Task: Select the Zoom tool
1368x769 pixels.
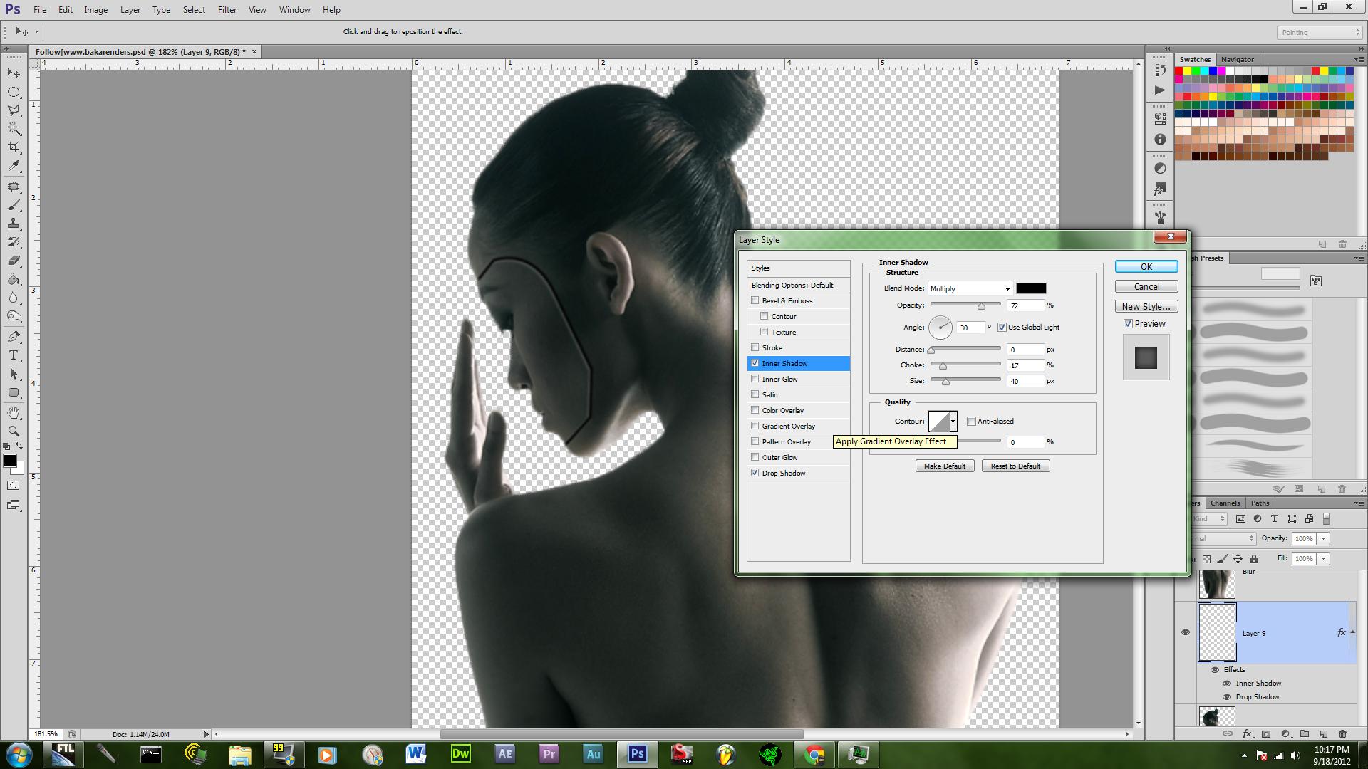Action: pyautogui.click(x=14, y=431)
